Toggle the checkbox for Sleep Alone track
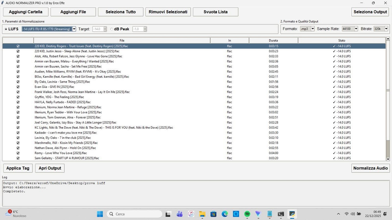This screenshot has width=392, height=220. tap(18, 51)
